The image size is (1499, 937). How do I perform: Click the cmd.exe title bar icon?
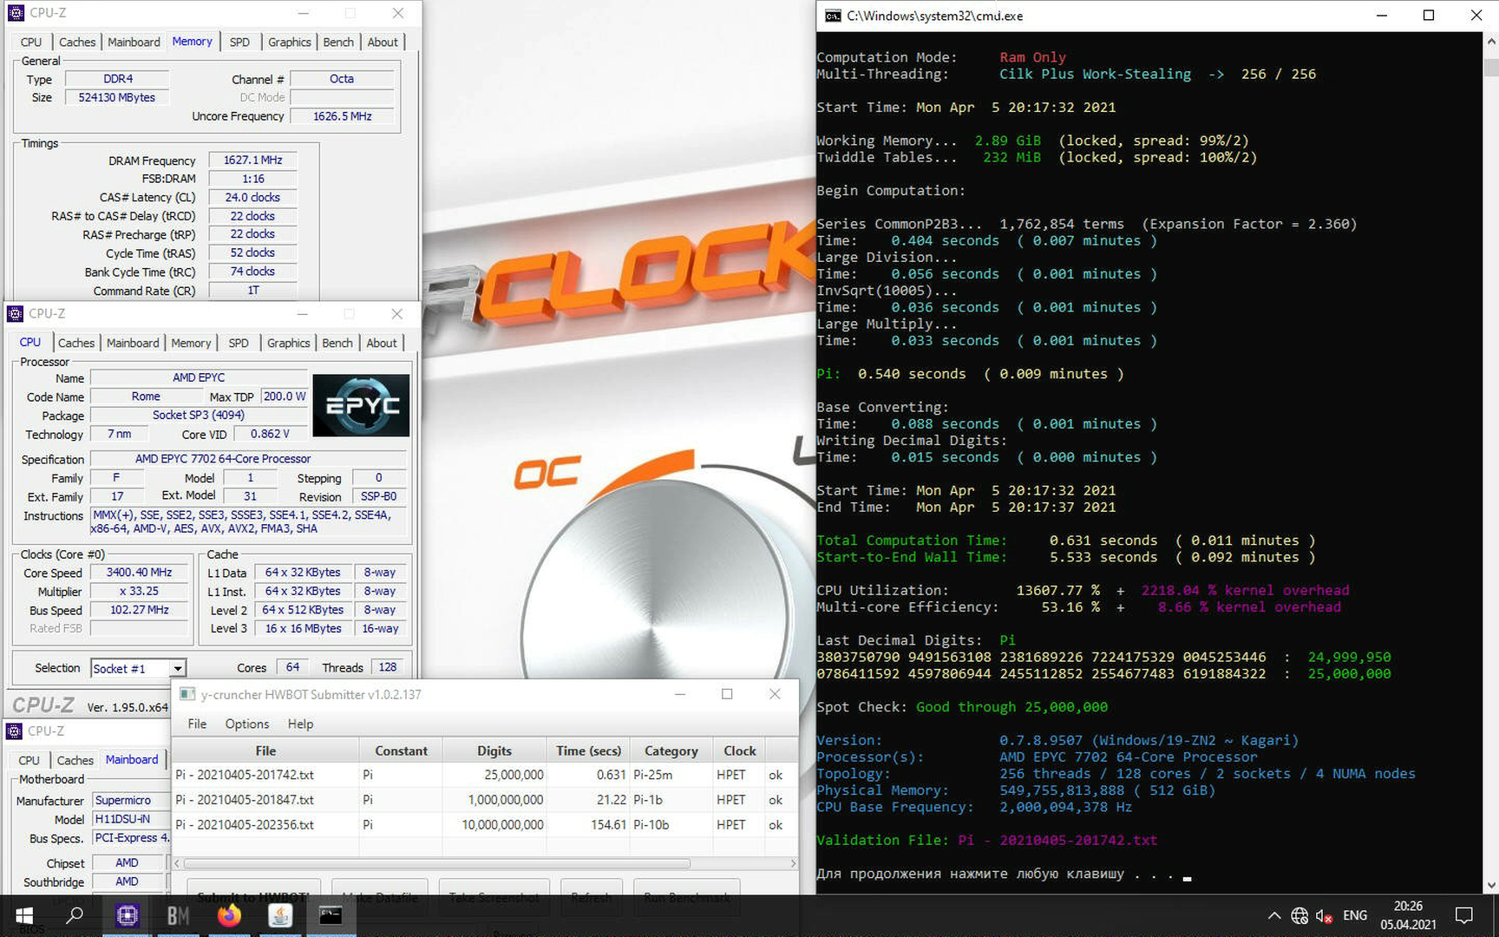pos(833,16)
